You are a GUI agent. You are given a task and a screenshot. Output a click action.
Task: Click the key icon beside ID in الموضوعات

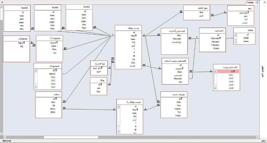[x=56, y=70]
